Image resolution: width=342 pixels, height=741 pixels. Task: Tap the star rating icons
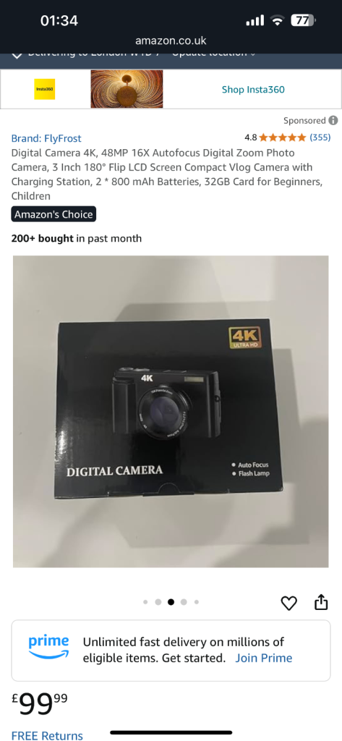(x=283, y=138)
